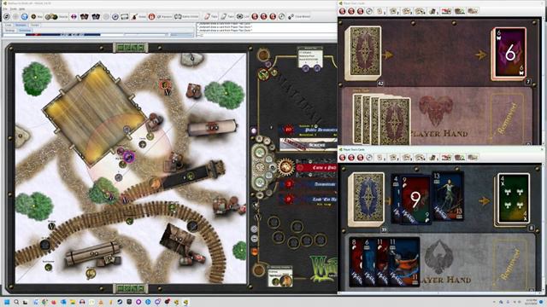Select the highlighted second tab in the lower tab row
Image resolution: width=547 pixels, height=307 pixels.
(25, 31)
